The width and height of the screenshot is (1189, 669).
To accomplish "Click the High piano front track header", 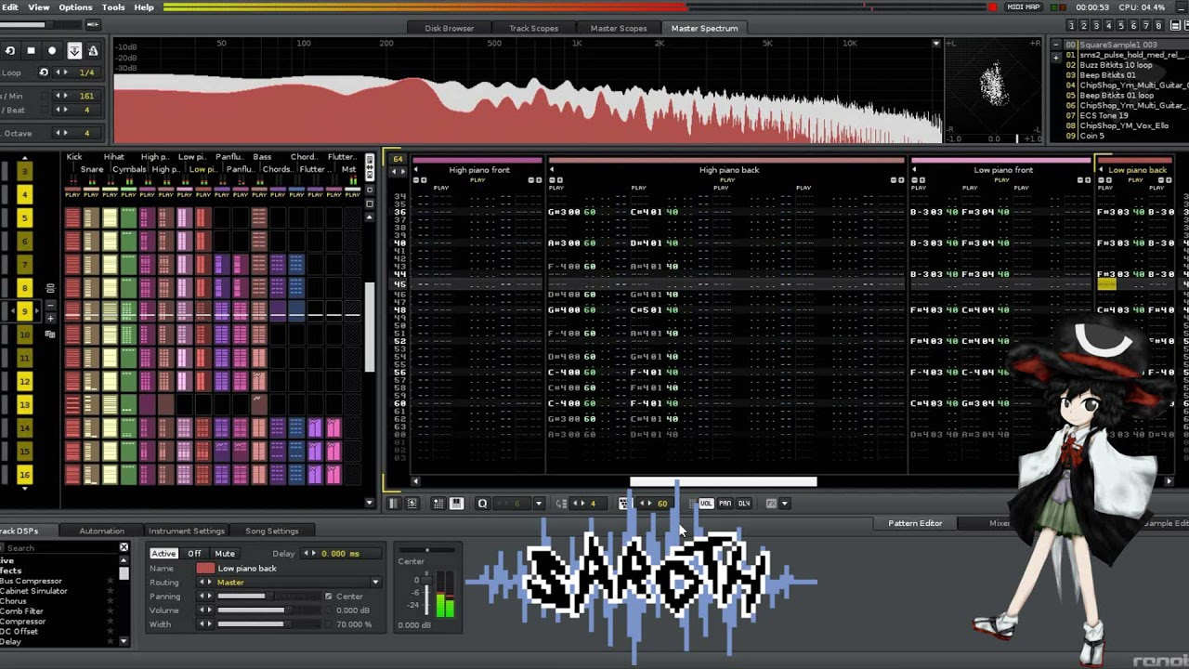I will pos(479,170).
